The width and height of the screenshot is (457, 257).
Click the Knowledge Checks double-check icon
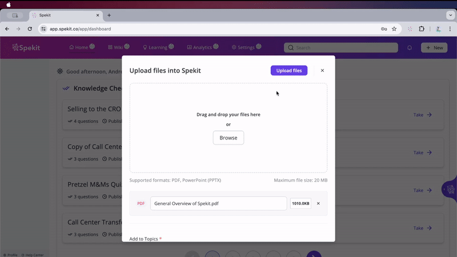[66, 89]
